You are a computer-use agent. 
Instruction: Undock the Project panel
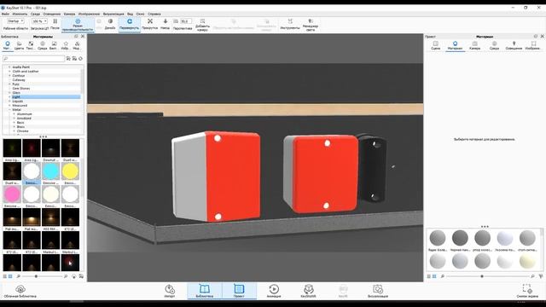pos(536,36)
